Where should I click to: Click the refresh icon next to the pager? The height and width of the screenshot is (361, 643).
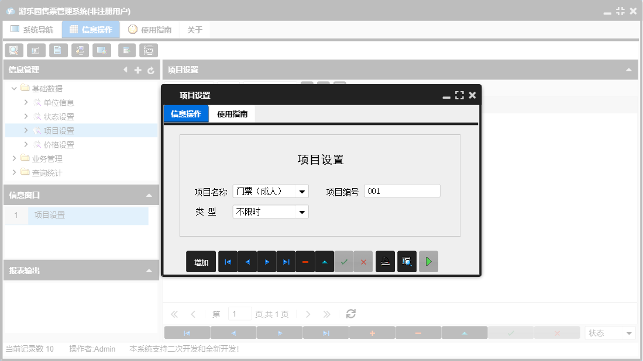(350, 314)
